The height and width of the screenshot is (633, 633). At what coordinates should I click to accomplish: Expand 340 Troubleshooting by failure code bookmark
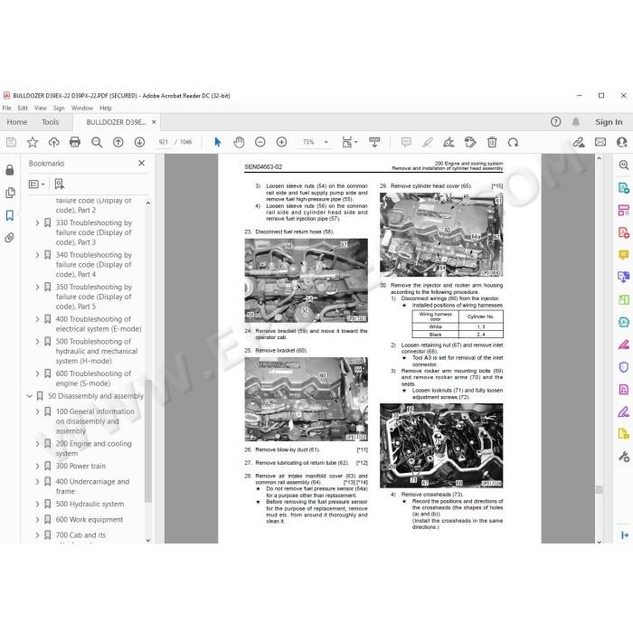37,255
